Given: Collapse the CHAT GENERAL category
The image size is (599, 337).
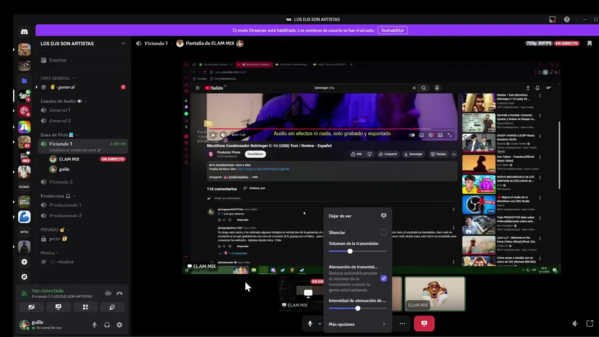Looking at the screenshot, I should tap(58, 78).
